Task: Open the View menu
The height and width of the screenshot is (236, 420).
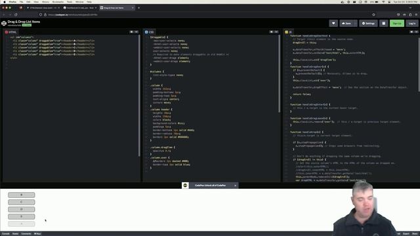Action: (36, 2)
